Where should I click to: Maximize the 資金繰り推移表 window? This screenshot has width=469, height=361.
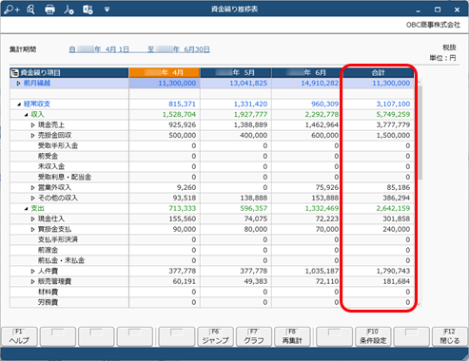(438, 9)
